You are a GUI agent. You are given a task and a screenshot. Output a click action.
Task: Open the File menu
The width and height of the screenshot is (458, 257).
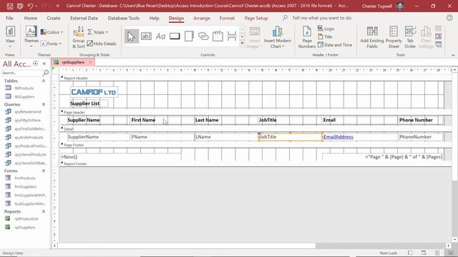(9, 18)
